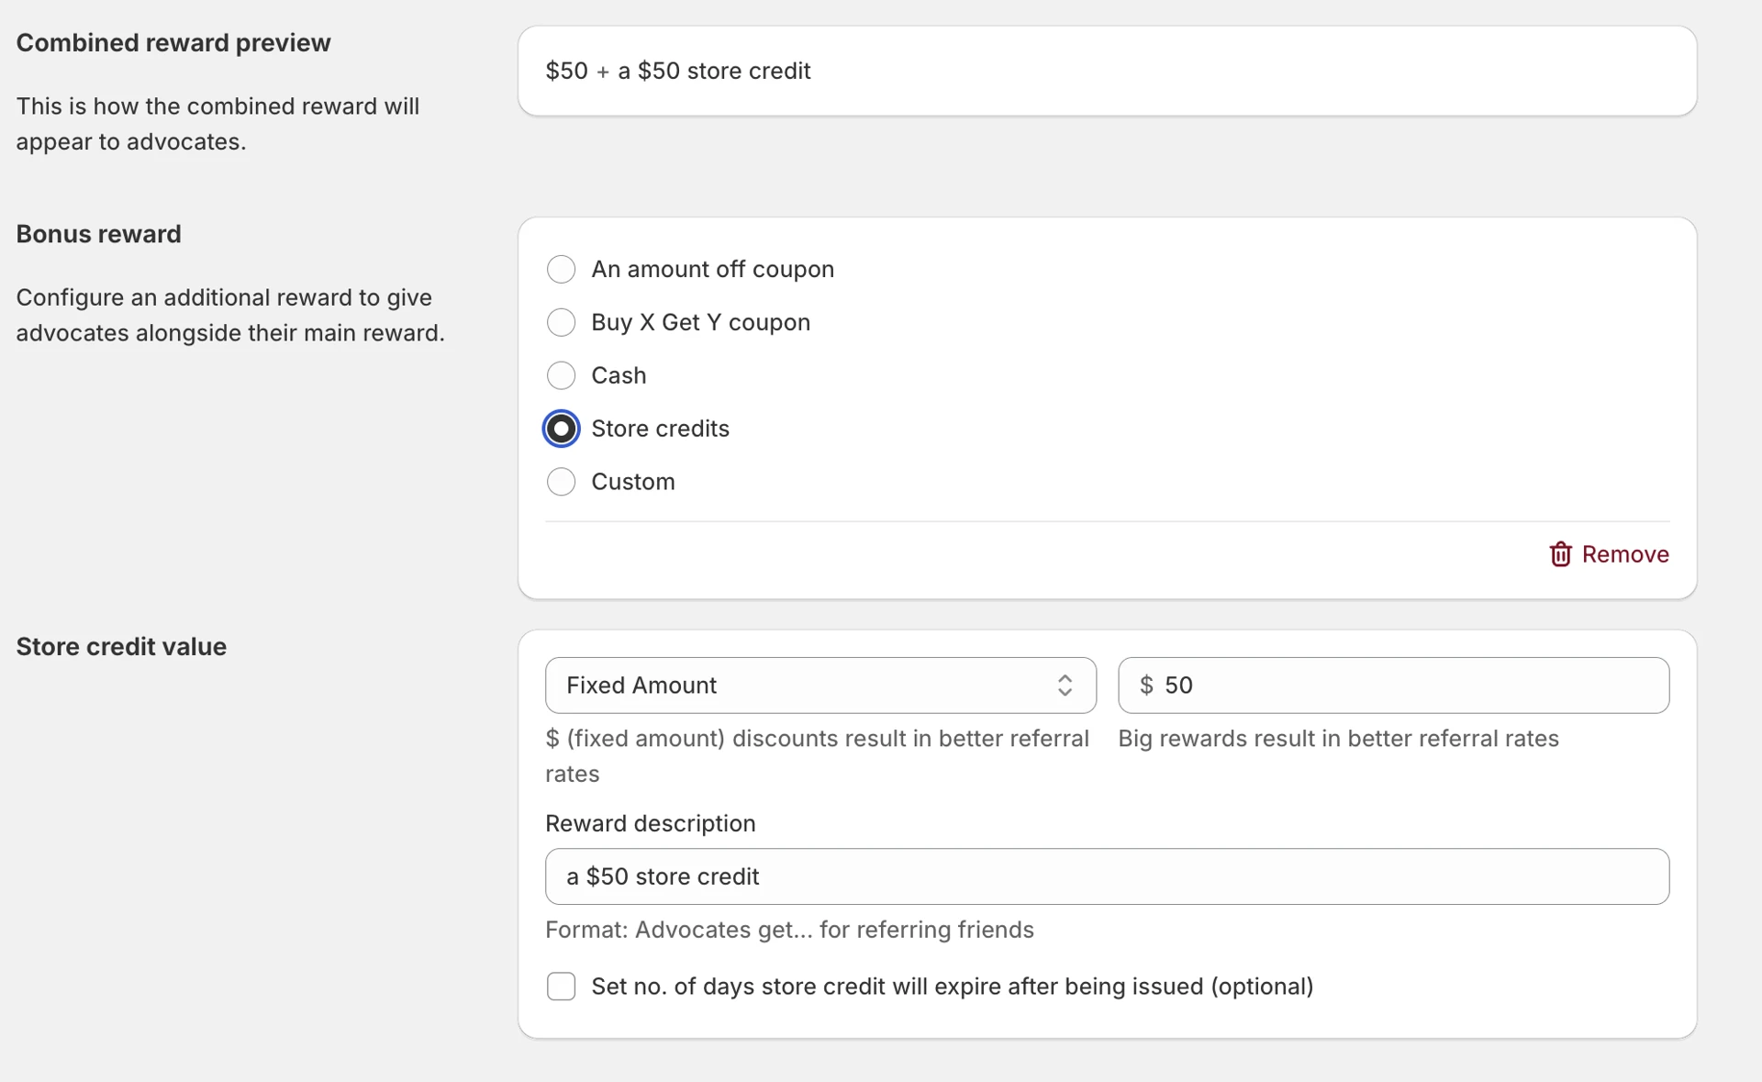The height and width of the screenshot is (1082, 1762).
Task: Select the text '$50 + a $50 store credit'
Action: click(x=679, y=70)
